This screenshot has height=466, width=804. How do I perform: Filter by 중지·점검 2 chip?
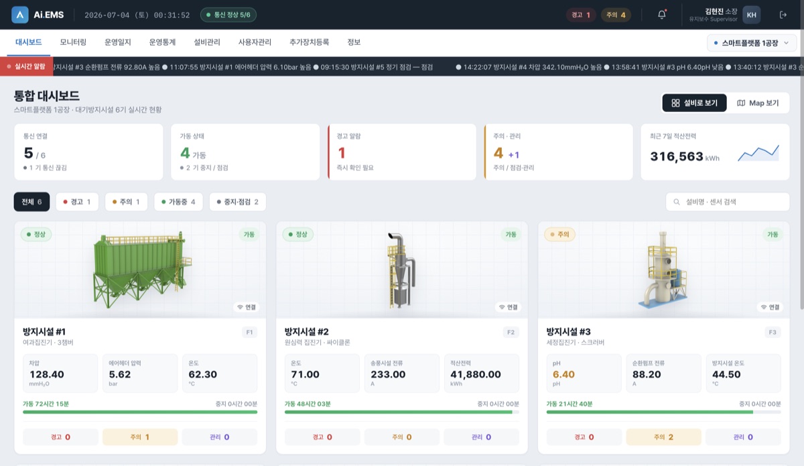[237, 202]
